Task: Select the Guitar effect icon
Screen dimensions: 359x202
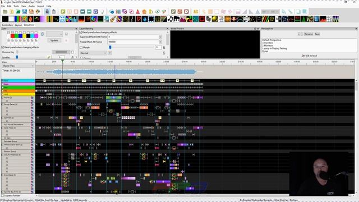Action: [x=113, y=19]
